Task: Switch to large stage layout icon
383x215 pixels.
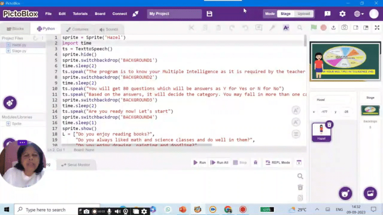Action: 366,27
